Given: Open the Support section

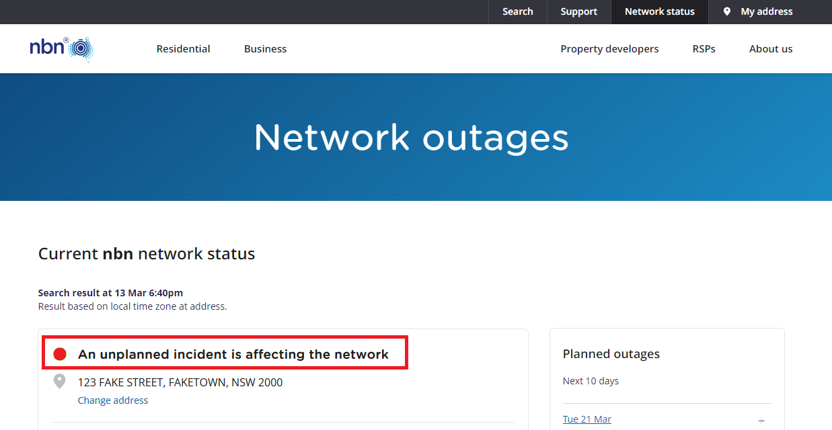Looking at the screenshot, I should [578, 11].
